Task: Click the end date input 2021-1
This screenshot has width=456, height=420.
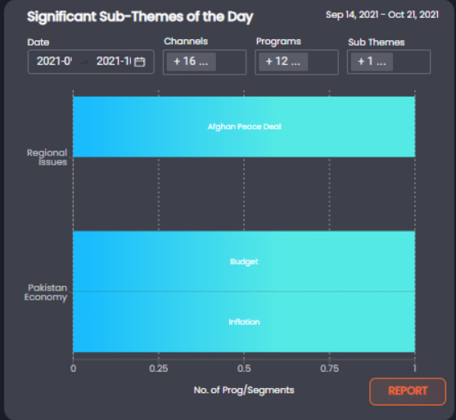Action: 114,61
